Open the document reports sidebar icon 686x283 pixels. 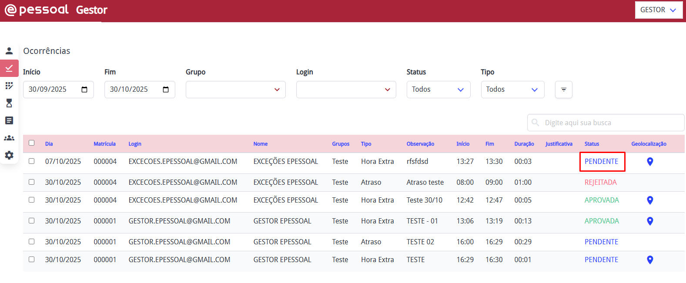9,120
